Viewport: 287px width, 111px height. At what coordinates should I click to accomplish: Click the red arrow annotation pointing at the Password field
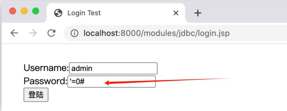(167, 81)
